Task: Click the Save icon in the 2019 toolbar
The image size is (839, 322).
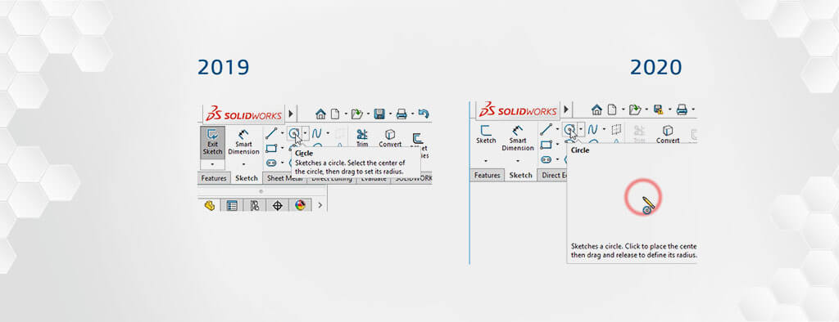Action: coord(379,114)
